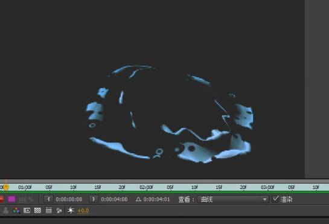This screenshot has width=329, height=224.
Task: Click the yellow current time indicator
Action: point(6,187)
